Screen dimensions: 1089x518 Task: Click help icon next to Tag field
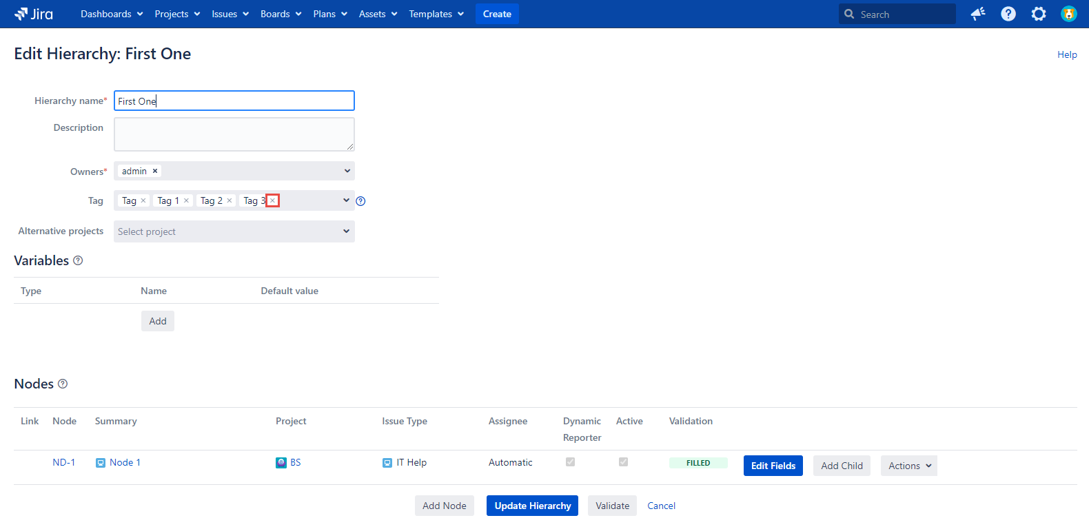tap(360, 201)
